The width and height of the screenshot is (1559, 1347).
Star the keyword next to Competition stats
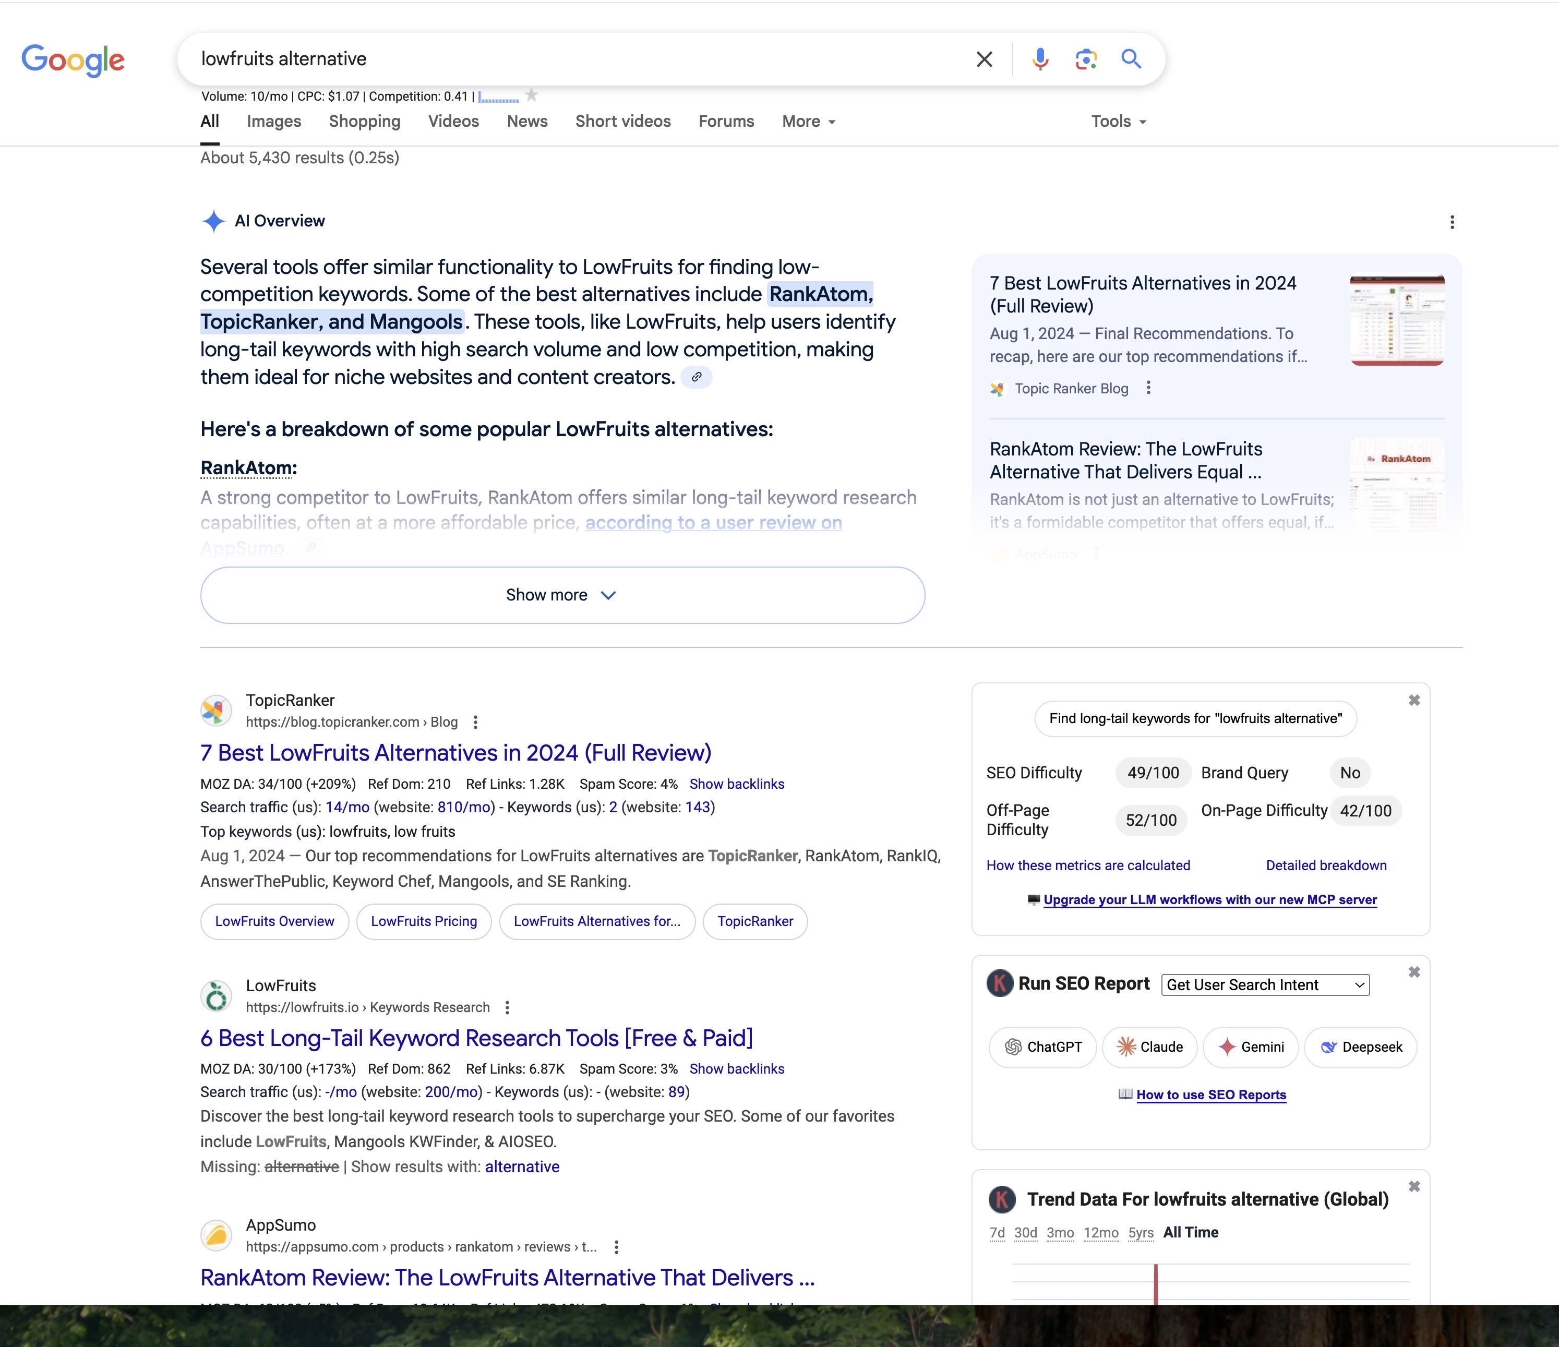tap(532, 95)
